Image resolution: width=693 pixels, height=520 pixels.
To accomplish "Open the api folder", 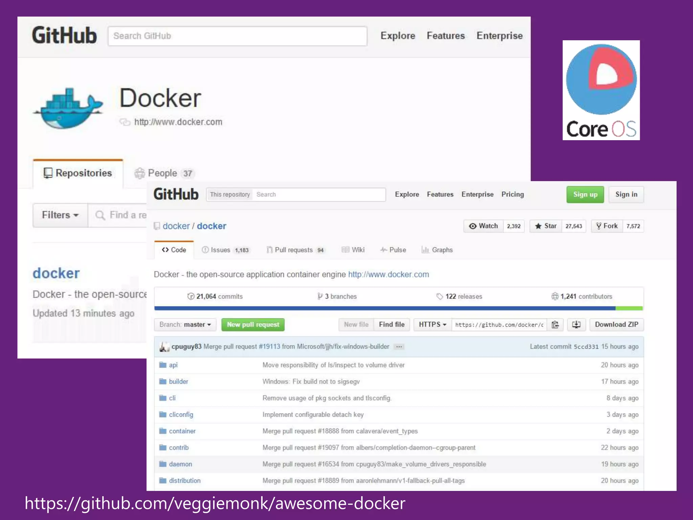I will pyautogui.click(x=173, y=365).
